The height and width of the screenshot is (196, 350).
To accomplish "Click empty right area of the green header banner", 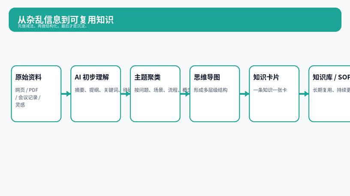I will tap(257, 20).
